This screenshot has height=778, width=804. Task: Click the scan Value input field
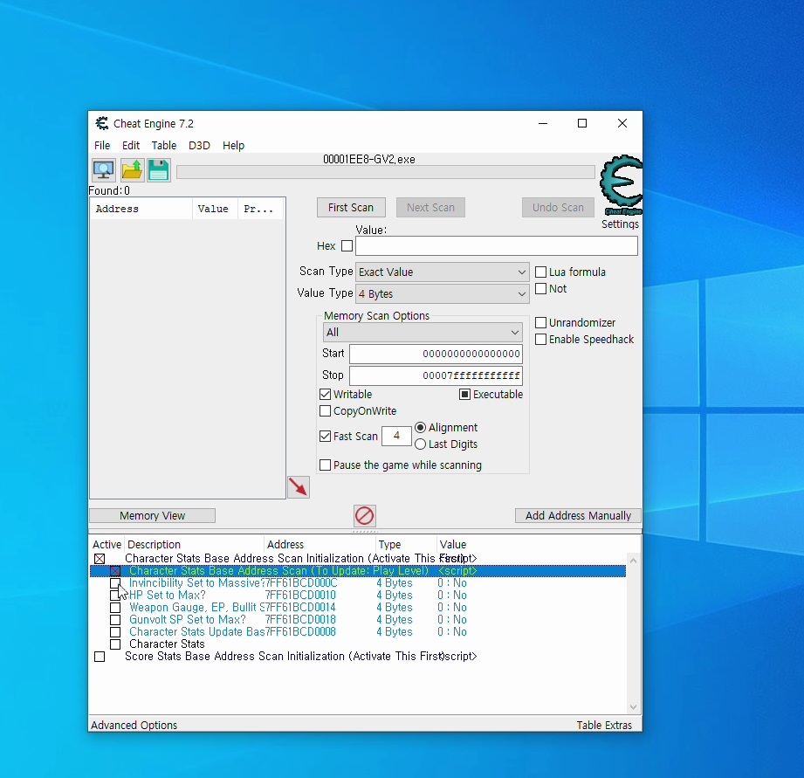[497, 246]
